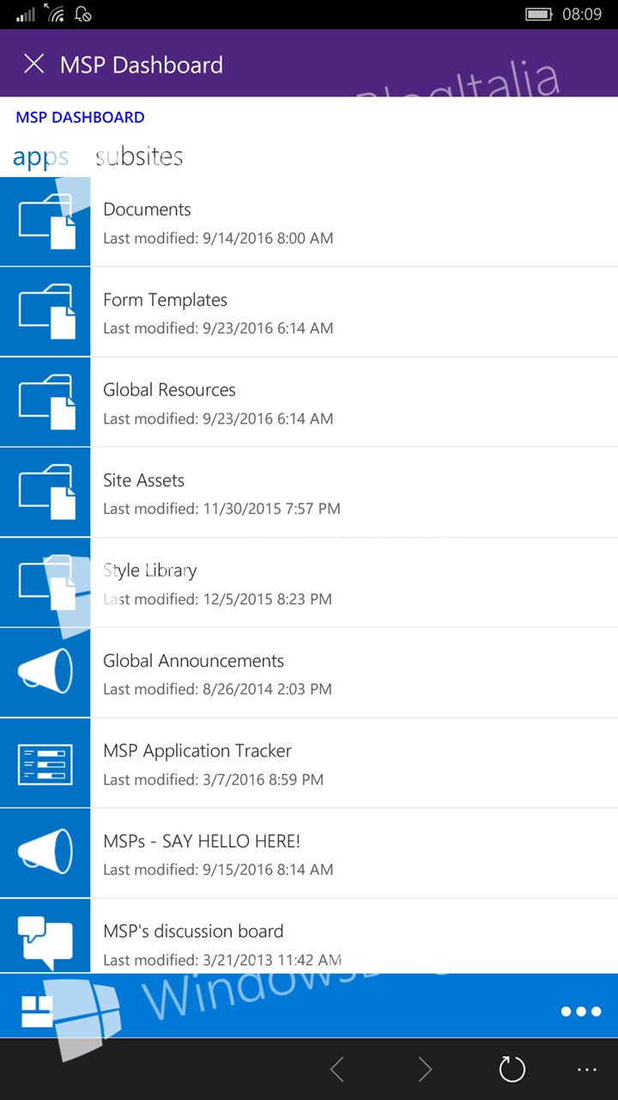Select the Style Library title text
Screen dimensions: 618x1100
click(149, 571)
